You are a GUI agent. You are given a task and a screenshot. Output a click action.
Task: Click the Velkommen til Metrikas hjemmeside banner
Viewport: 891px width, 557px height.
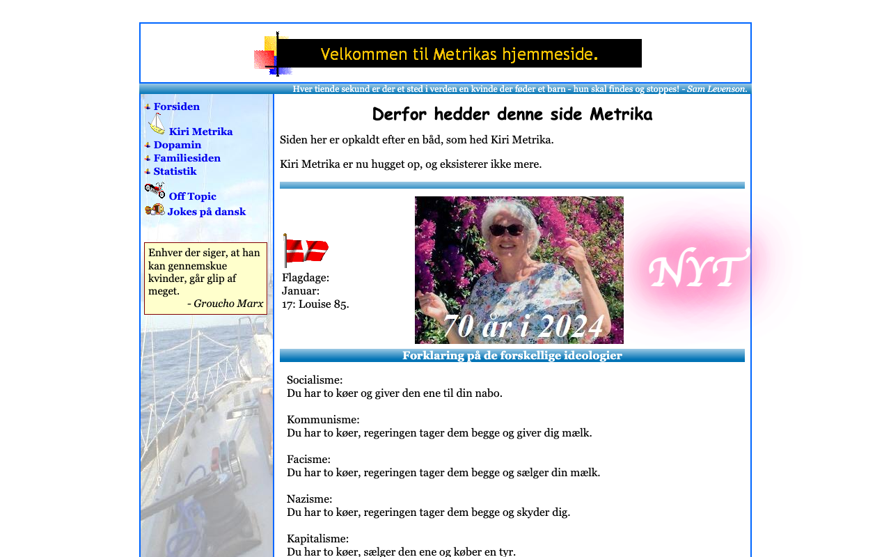coord(459,54)
